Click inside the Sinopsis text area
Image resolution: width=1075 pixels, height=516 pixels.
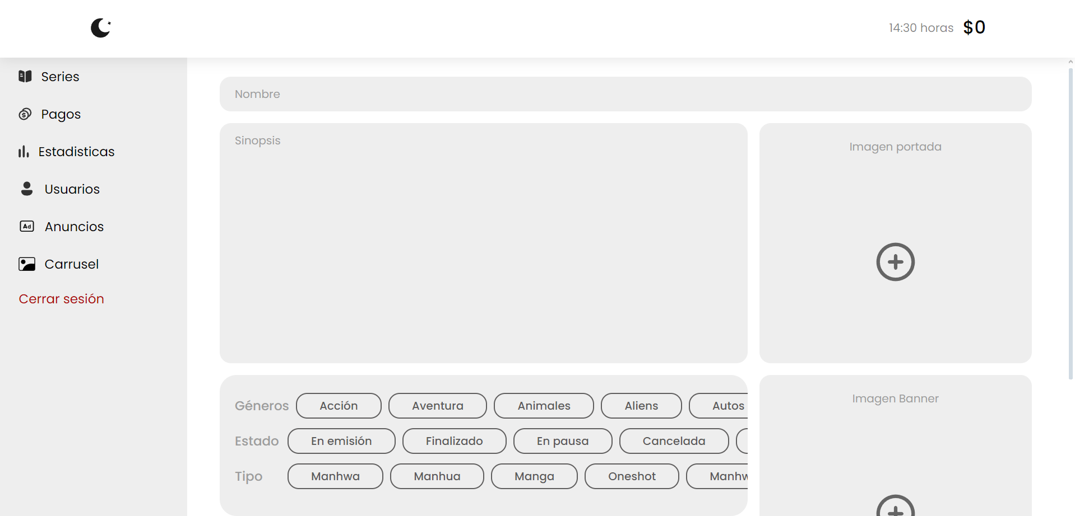coord(483,243)
